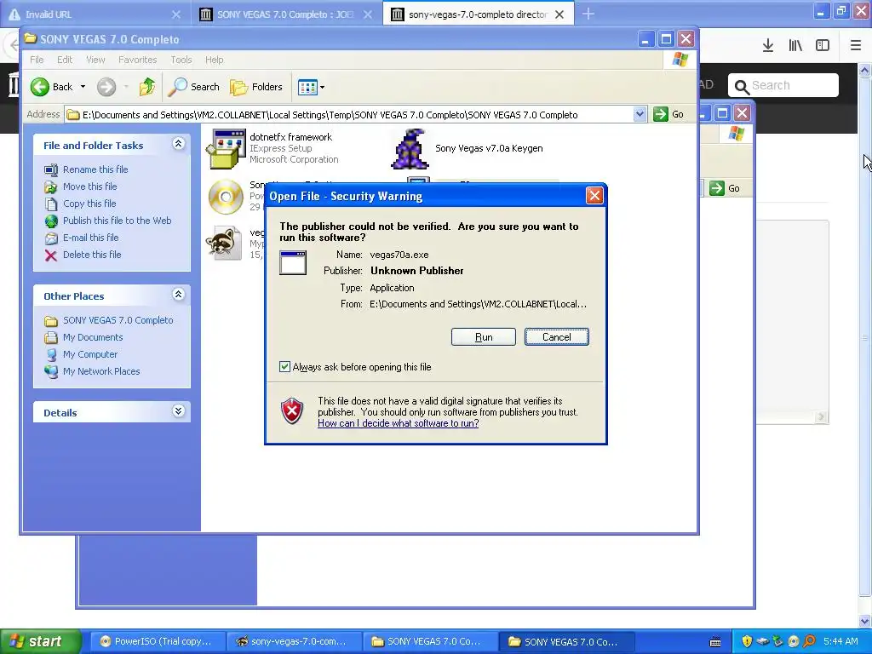
Task: Open My Computer in Other Places
Action: click(90, 354)
